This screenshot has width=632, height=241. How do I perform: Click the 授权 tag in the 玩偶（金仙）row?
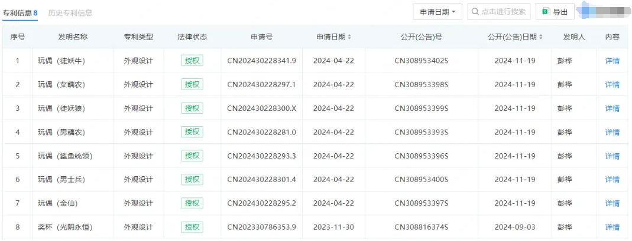(192, 203)
